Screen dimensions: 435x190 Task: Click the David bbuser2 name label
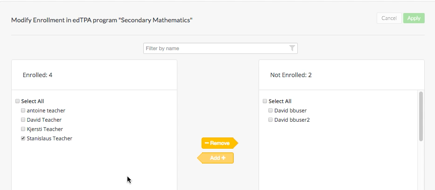292,120
